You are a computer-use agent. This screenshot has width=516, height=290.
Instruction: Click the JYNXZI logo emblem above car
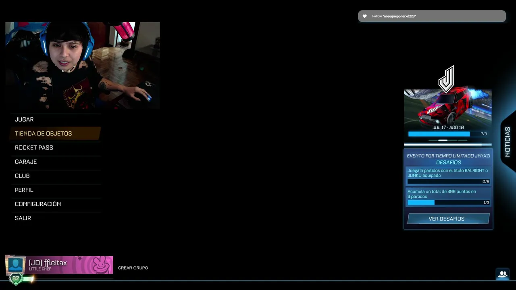[x=447, y=79]
